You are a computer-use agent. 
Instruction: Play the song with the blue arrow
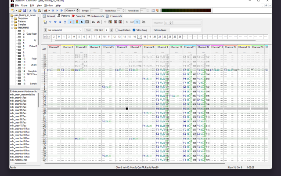point(57,11)
